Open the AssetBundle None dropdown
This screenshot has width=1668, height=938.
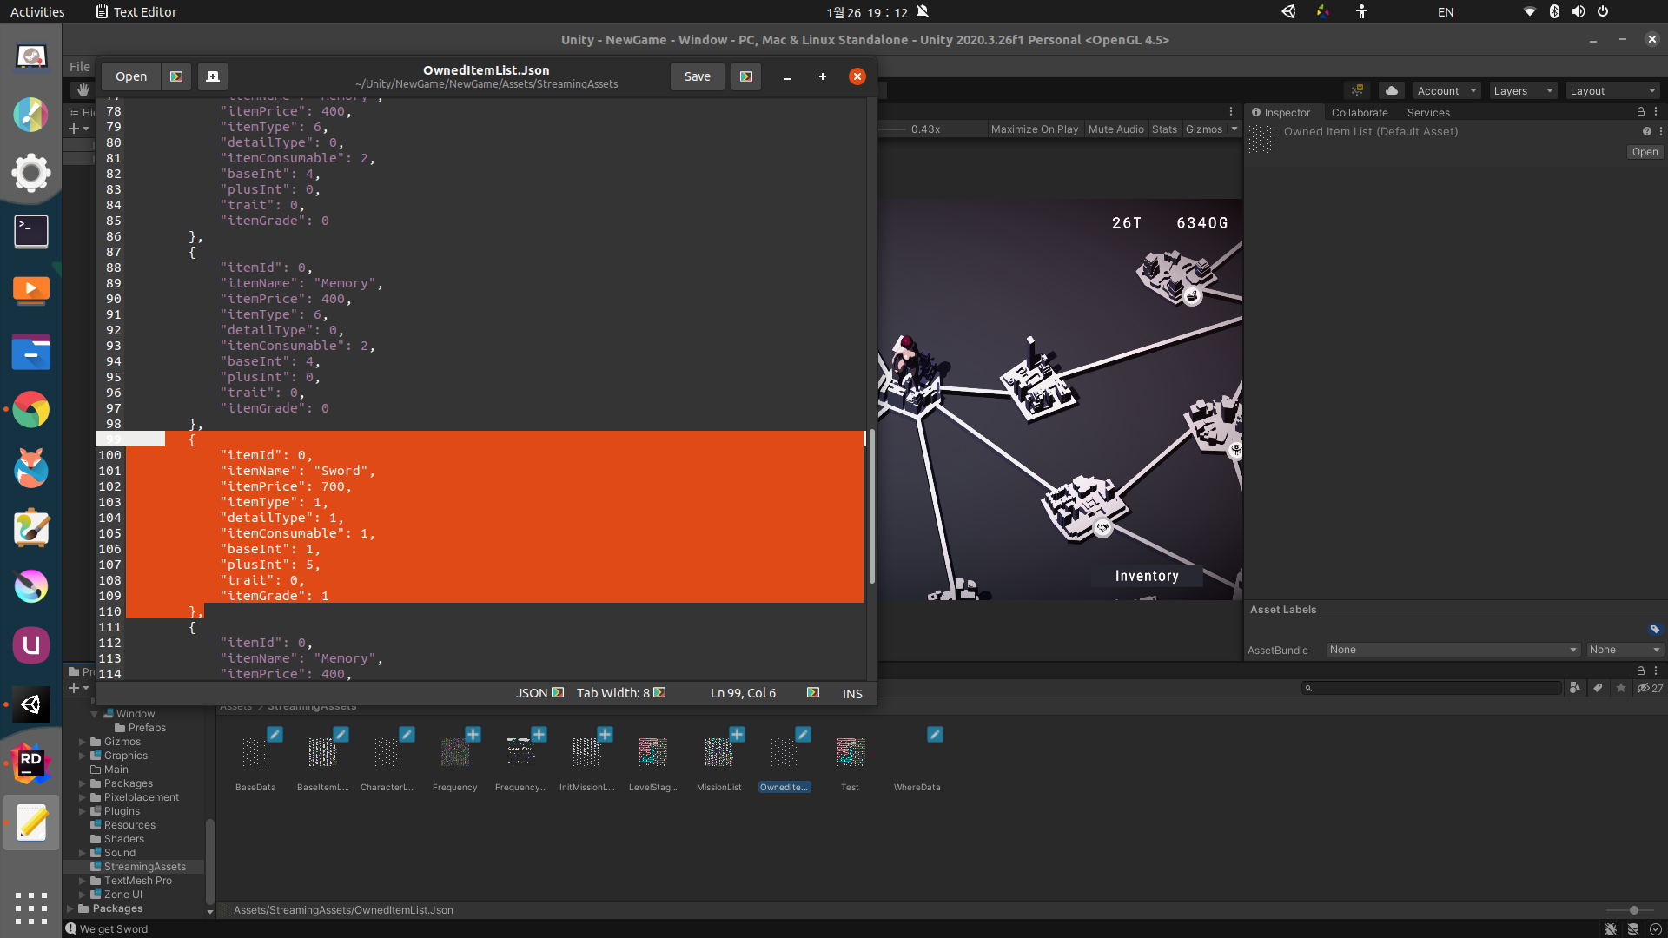point(1453,650)
